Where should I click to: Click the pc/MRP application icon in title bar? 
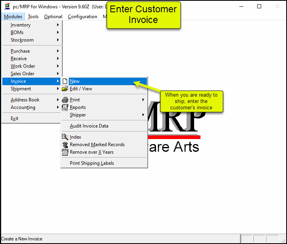pos(7,7)
